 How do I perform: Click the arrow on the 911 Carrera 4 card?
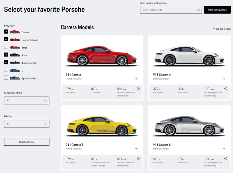click(x=224, y=79)
